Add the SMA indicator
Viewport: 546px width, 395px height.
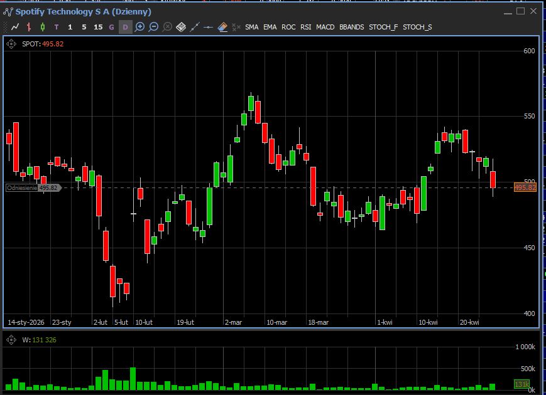tap(251, 27)
